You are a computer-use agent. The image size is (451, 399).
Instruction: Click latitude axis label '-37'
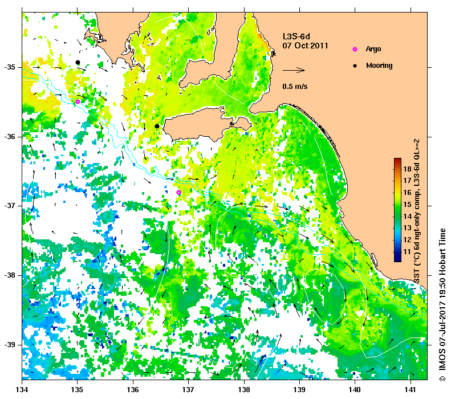pos(10,206)
